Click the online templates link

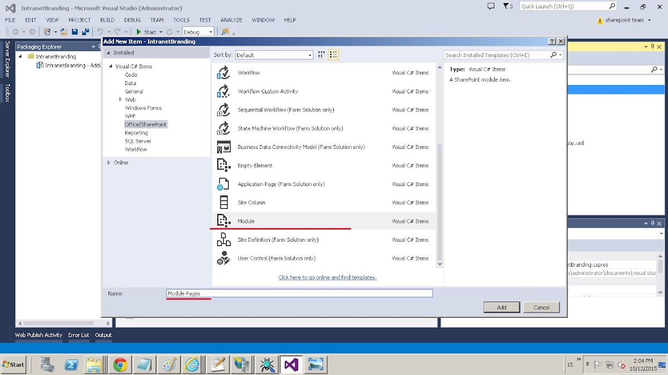(x=327, y=277)
